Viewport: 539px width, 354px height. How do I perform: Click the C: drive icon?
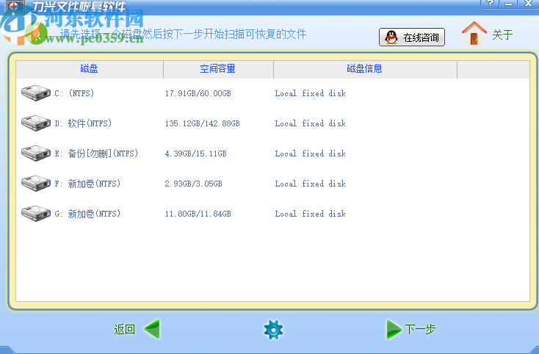pos(36,93)
